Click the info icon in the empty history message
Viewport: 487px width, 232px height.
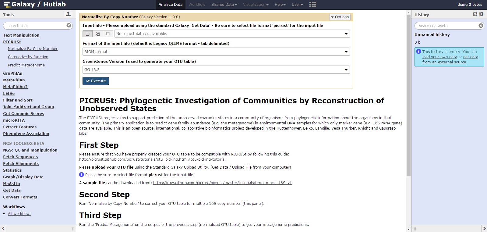click(419, 52)
